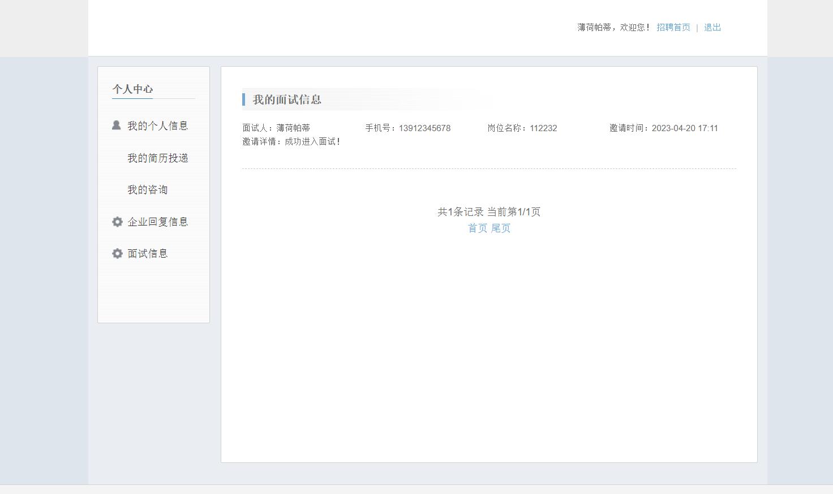This screenshot has height=494, width=833.
Task: Open 我的简历投递 menu item
Action: (157, 158)
